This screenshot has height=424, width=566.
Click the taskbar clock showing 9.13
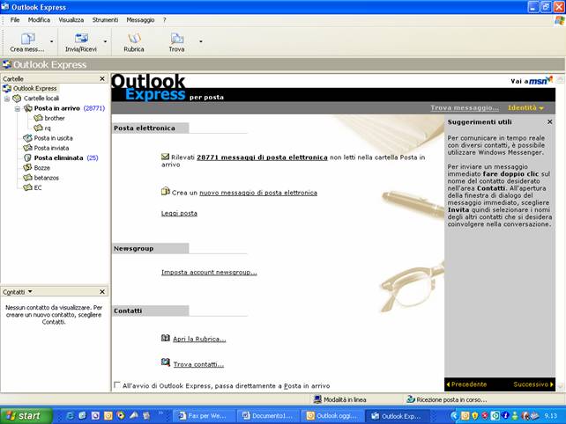coord(551,416)
